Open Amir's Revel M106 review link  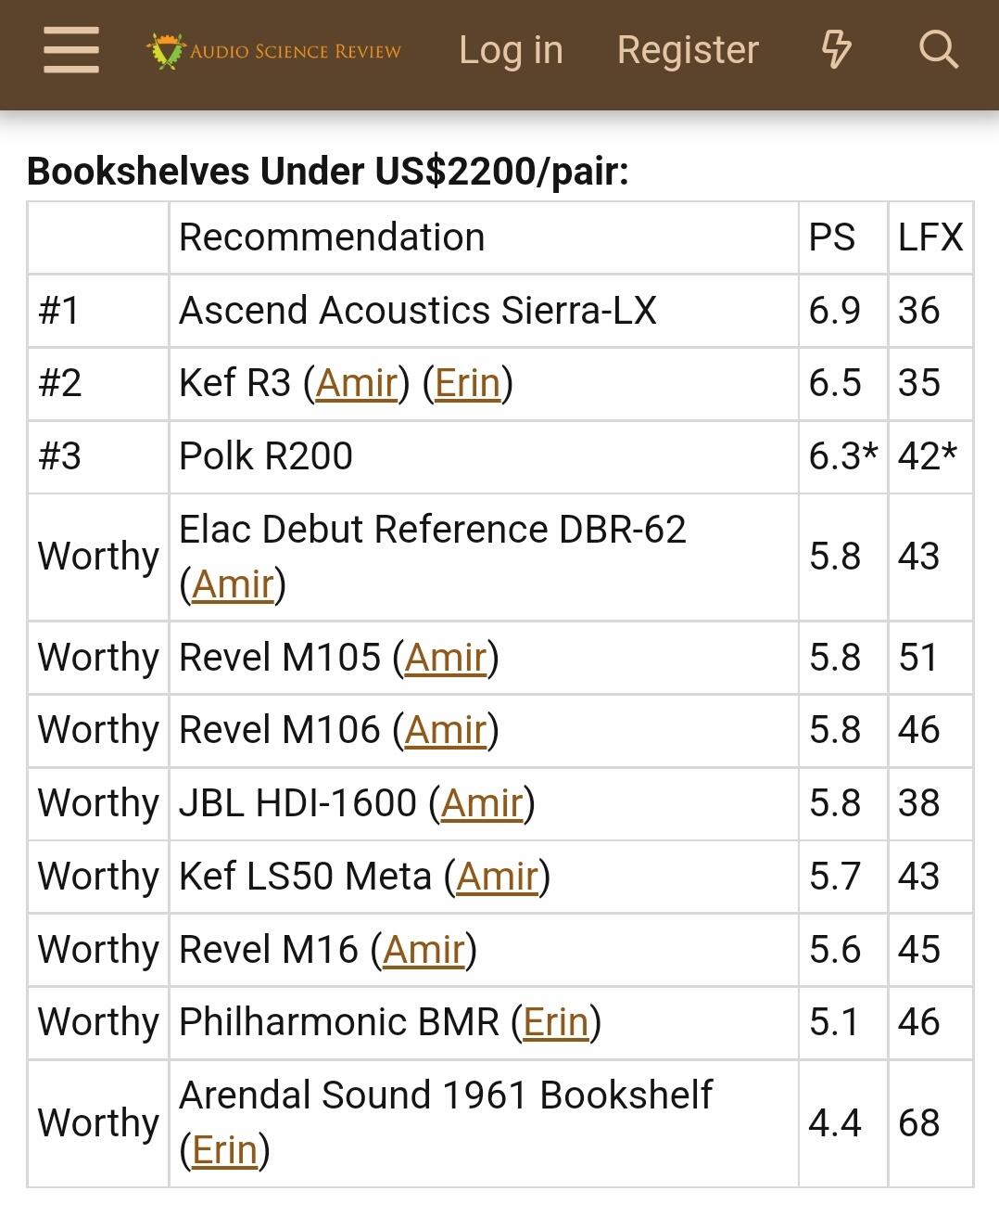(x=446, y=730)
